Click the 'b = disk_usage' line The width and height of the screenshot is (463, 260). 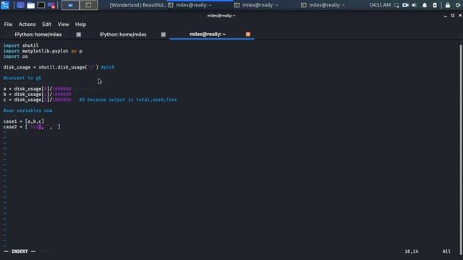[x=37, y=94]
